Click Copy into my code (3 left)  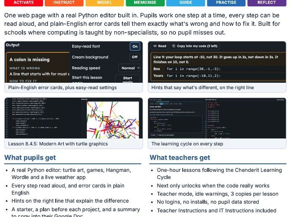click(194, 46)
